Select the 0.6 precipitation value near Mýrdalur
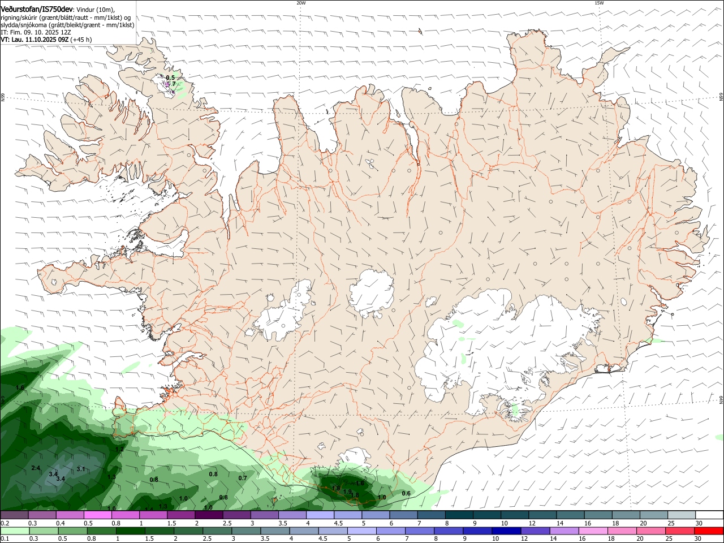The height and width of the screenshot is (543, 724). pos(406,493)
